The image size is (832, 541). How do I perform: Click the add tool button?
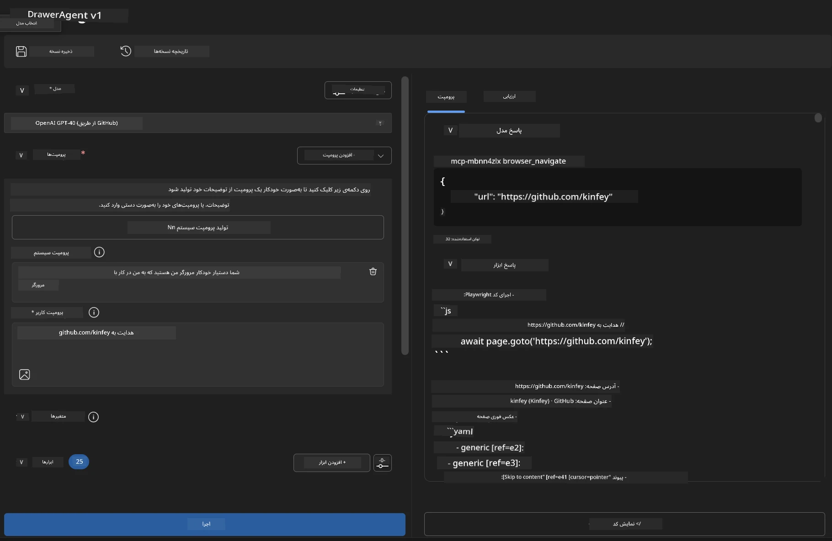coord(332,463)
